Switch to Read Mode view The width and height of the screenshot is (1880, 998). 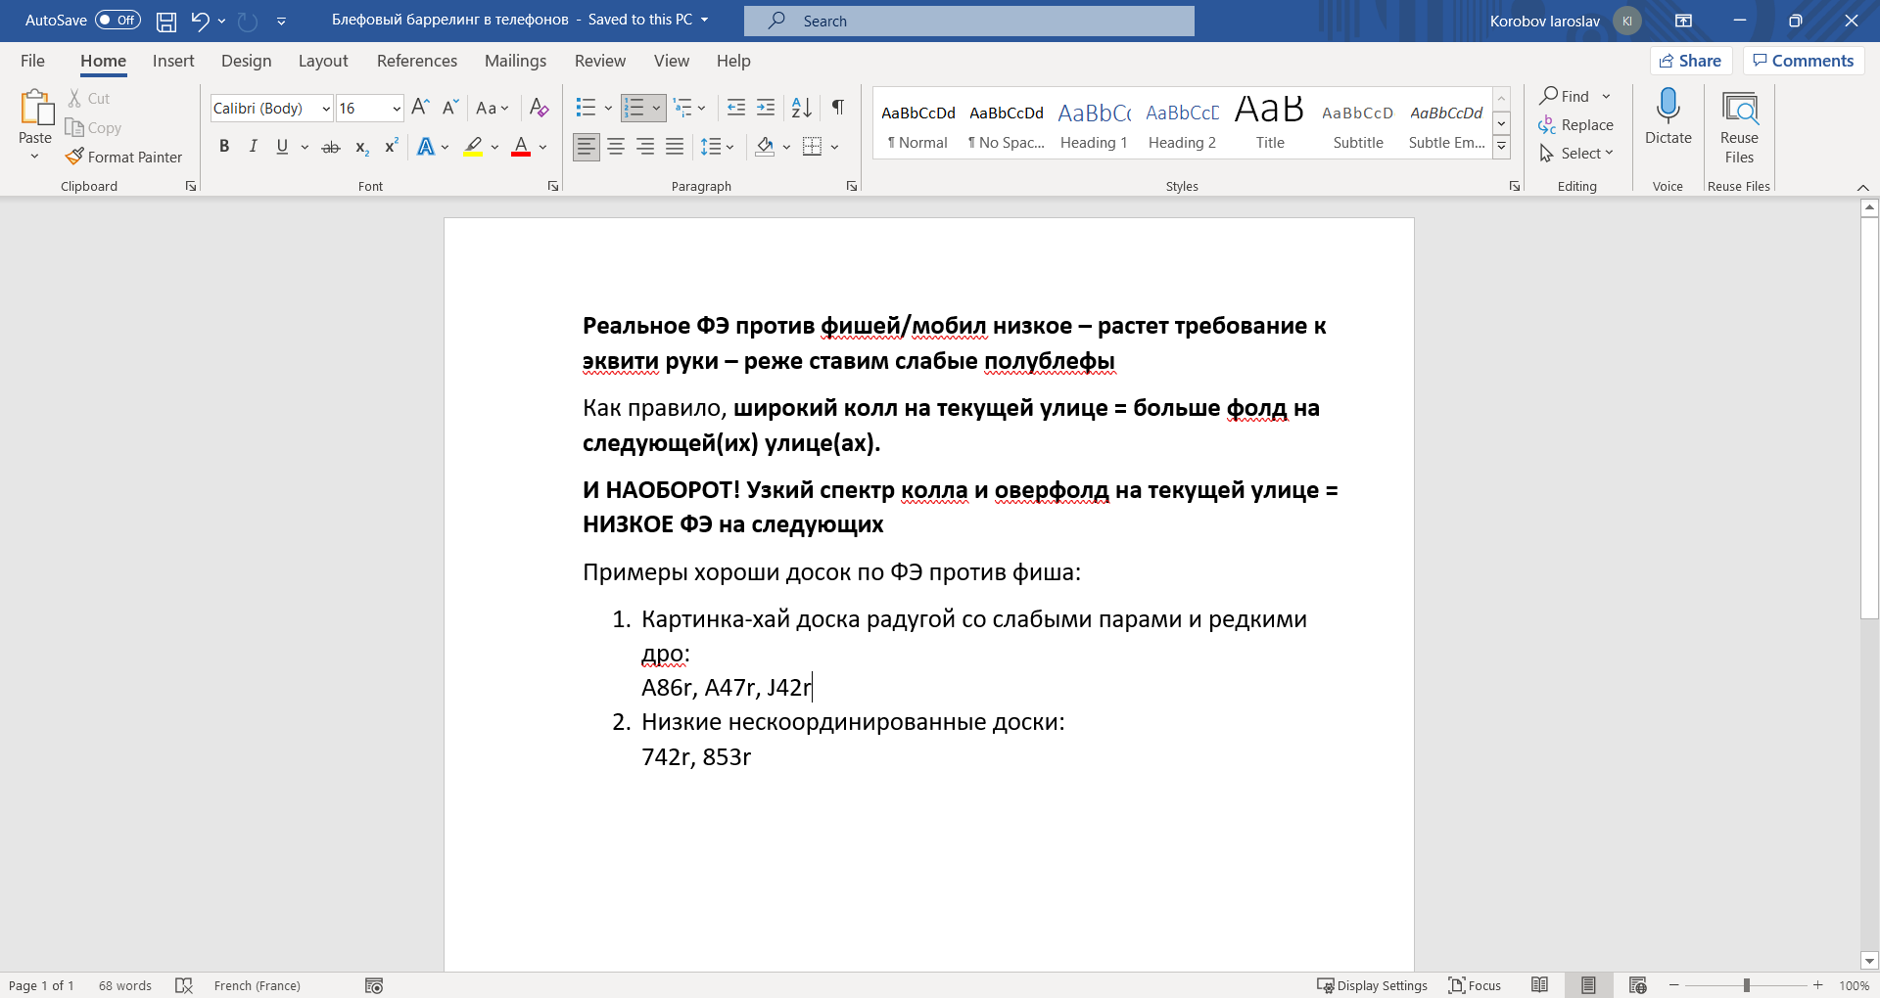point(1539,985)
